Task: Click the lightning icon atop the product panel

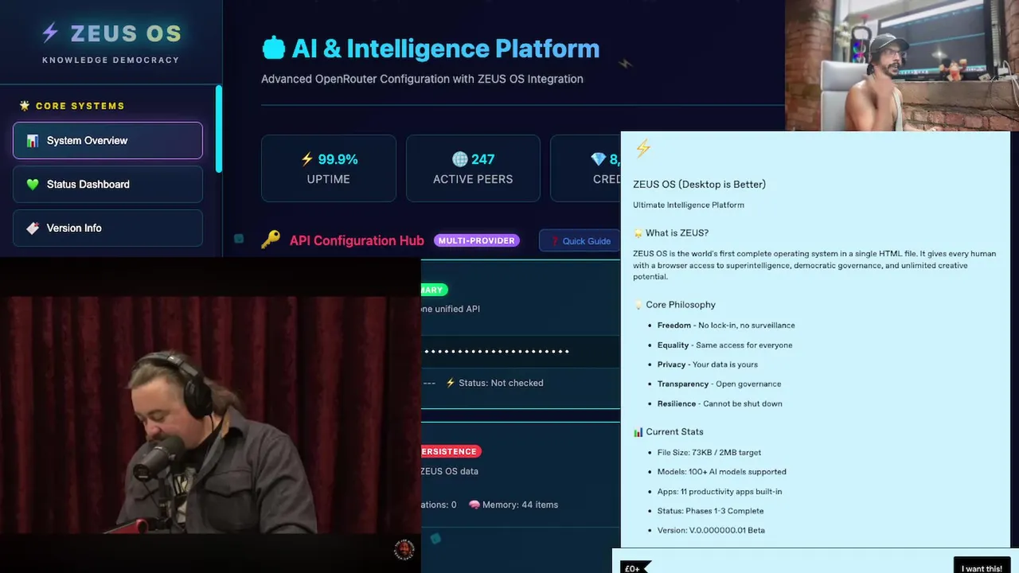Action: (x=643, y=148)
